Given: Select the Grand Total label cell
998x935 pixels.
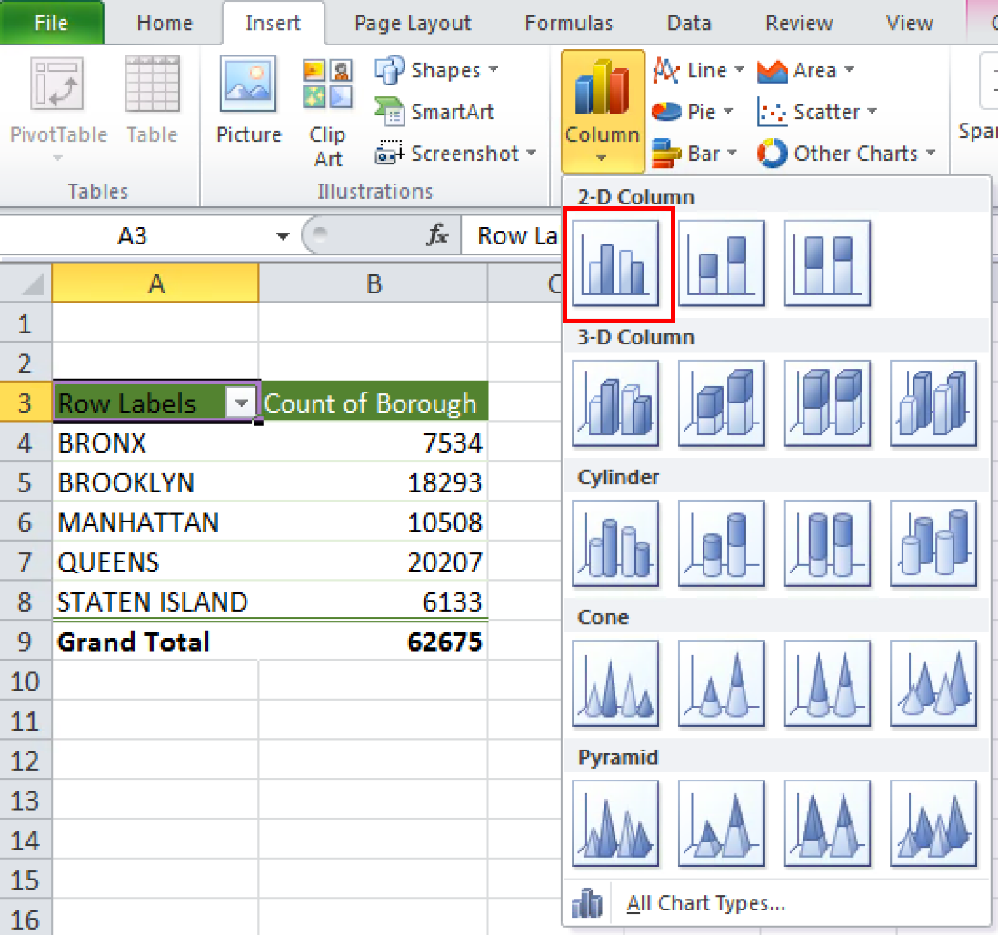Looking at the screenshot, I should click(x=156, y=642).
